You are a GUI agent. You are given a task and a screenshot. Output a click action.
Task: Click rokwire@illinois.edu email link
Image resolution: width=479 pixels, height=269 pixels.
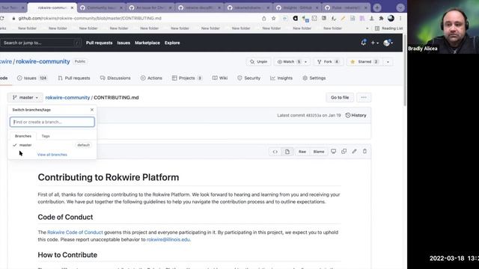168,240
